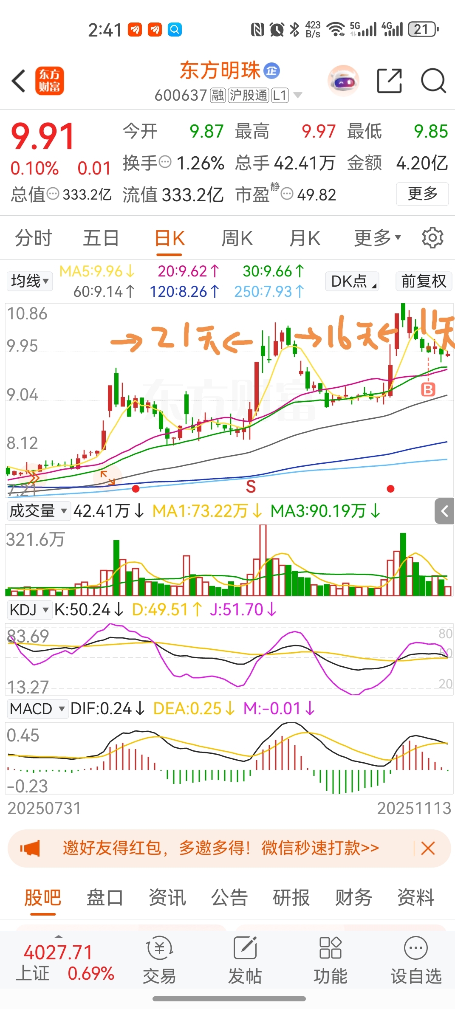Toggle the 前复权 adjustment button

(424, 281)
